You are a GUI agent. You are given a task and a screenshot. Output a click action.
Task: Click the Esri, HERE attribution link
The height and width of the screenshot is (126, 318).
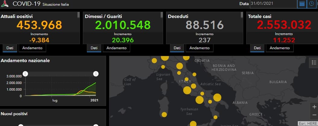tap(308, 123)
